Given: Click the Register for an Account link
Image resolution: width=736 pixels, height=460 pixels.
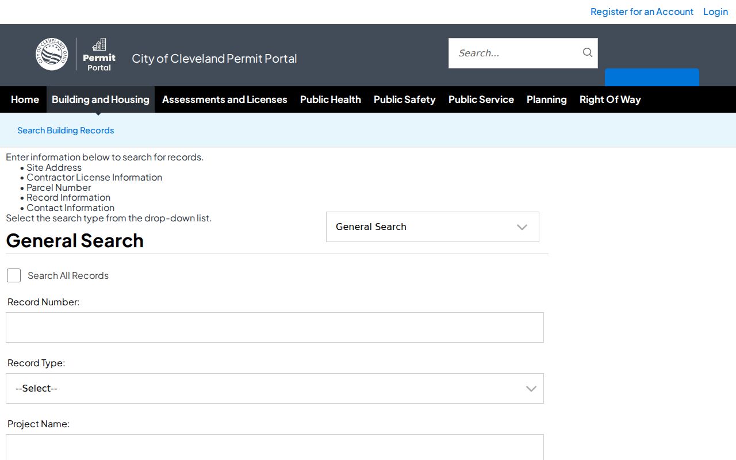Looking at the screenshot, I should 642,11.
